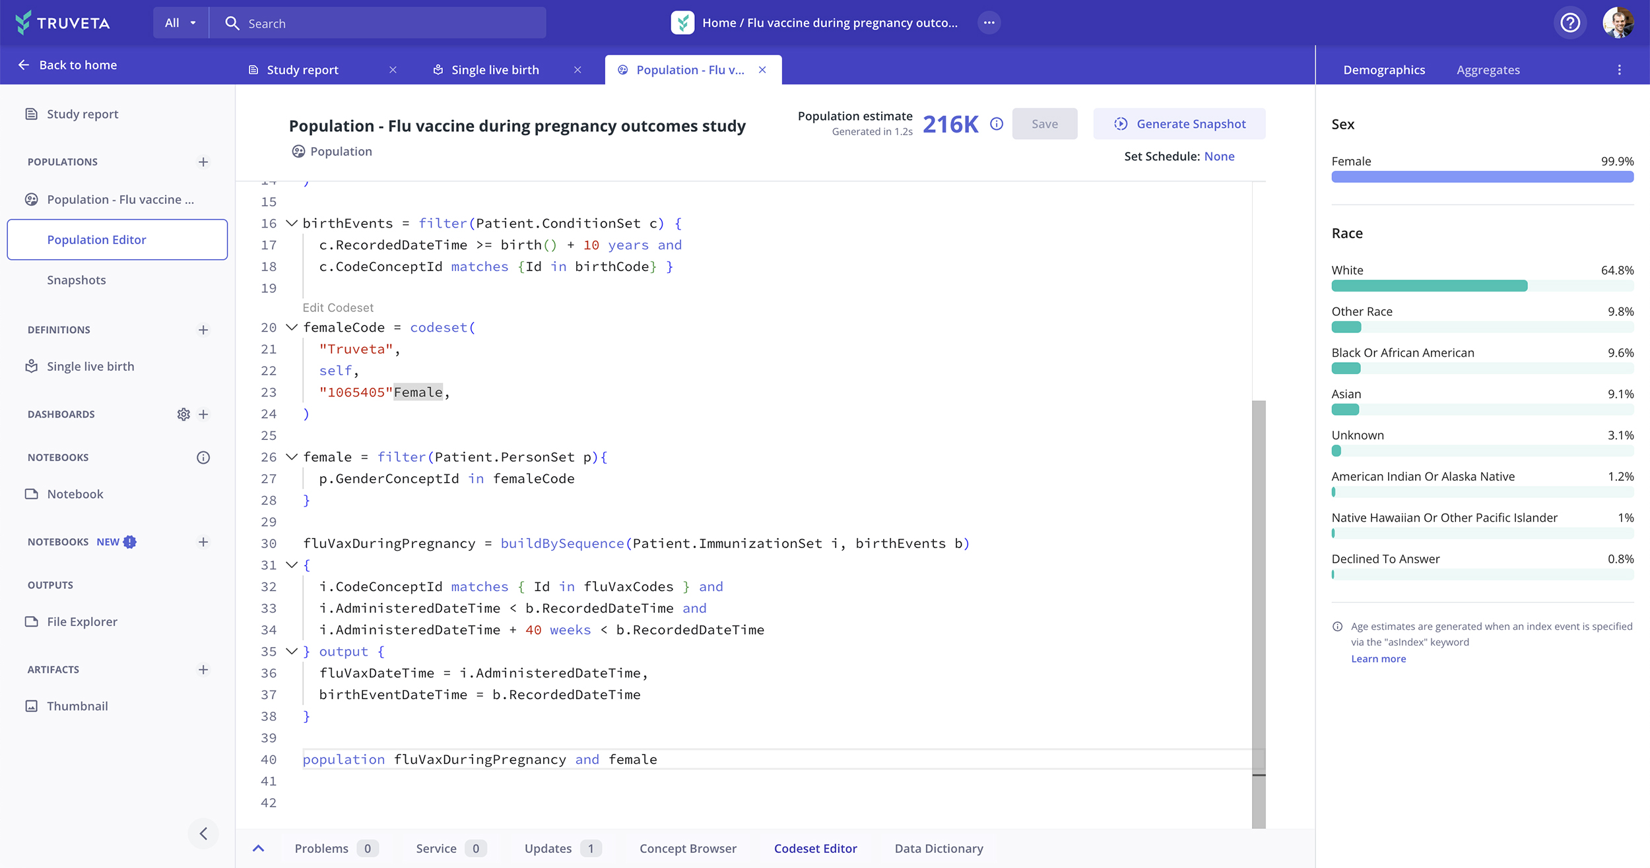Expand the birthEvents filter block line 16
This screenshot has width=1650, height=868.
[x=291, y=224]
